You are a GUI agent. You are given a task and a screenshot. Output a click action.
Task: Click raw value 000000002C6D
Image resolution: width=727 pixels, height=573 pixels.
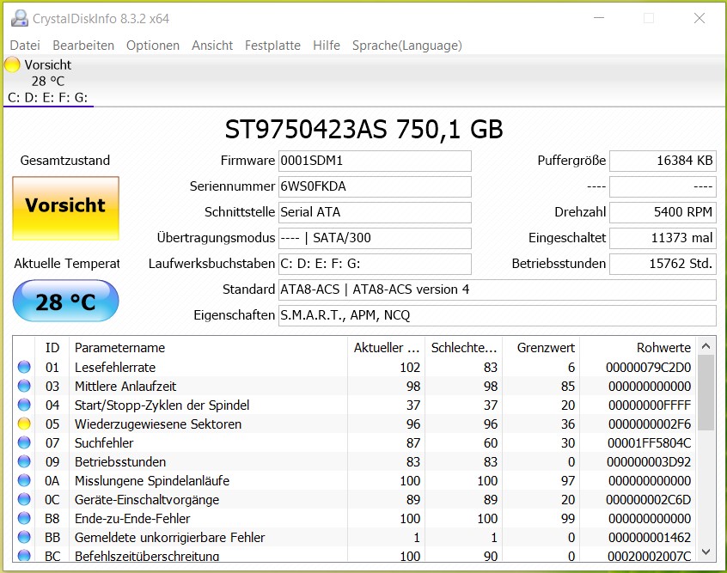[648, 500]
